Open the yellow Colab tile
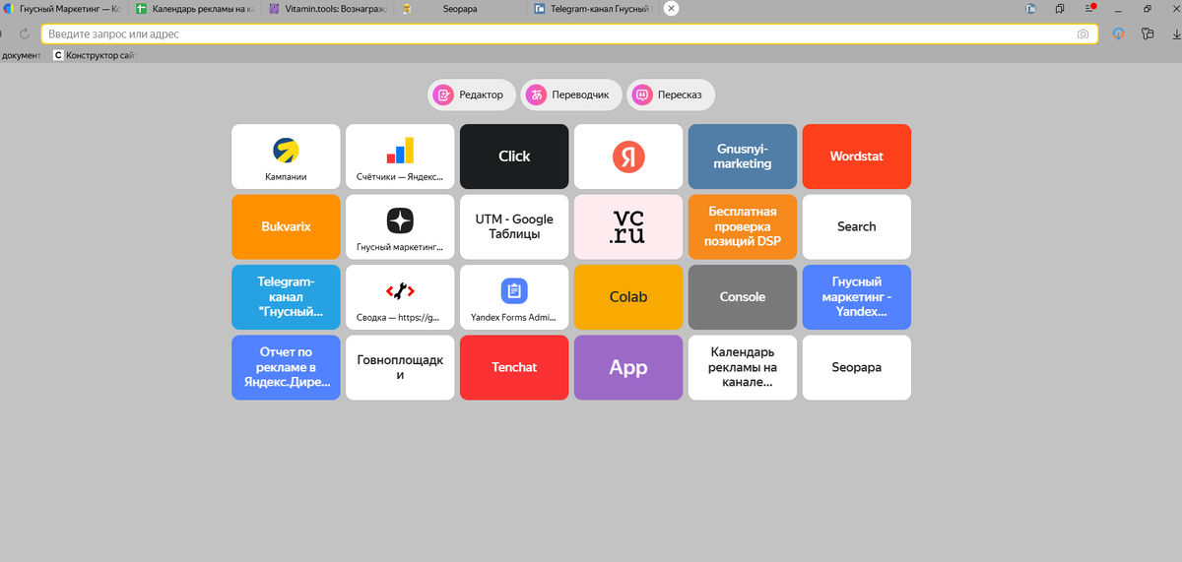This screenshot has height=562, width=1182. point(628,297)
